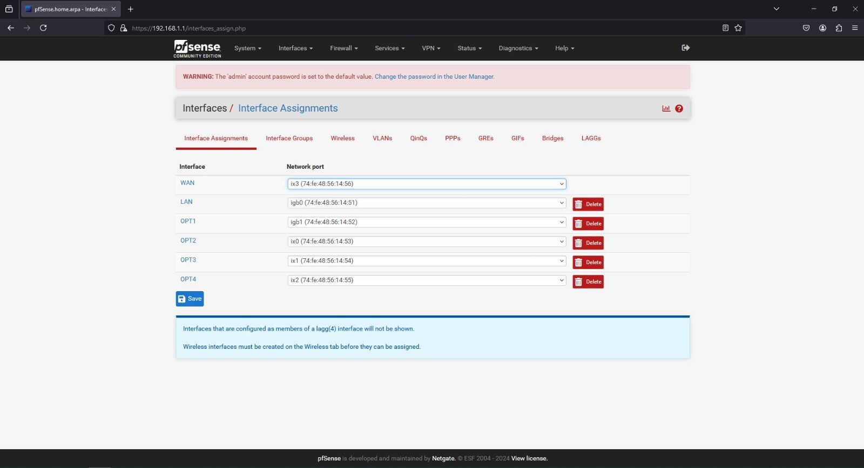Open the OPT2 network port dropdown
The height and width of the screenshot is (468, 864).
point(427,242)
